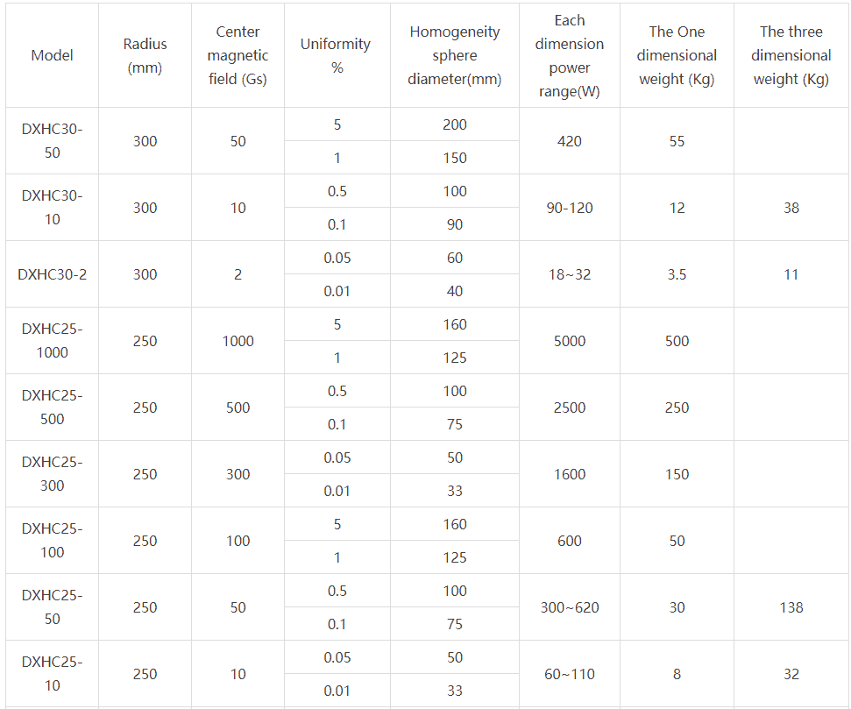Click the Model column header
851x709 pixels.
pyautogui.click(x=52, y=55)
